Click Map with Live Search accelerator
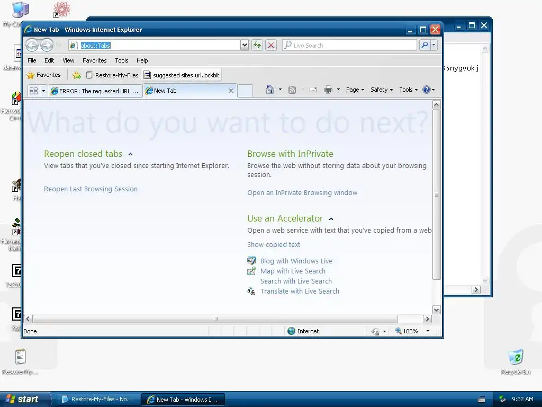Screen dimensions: 542x407 [x=293, y=271]
